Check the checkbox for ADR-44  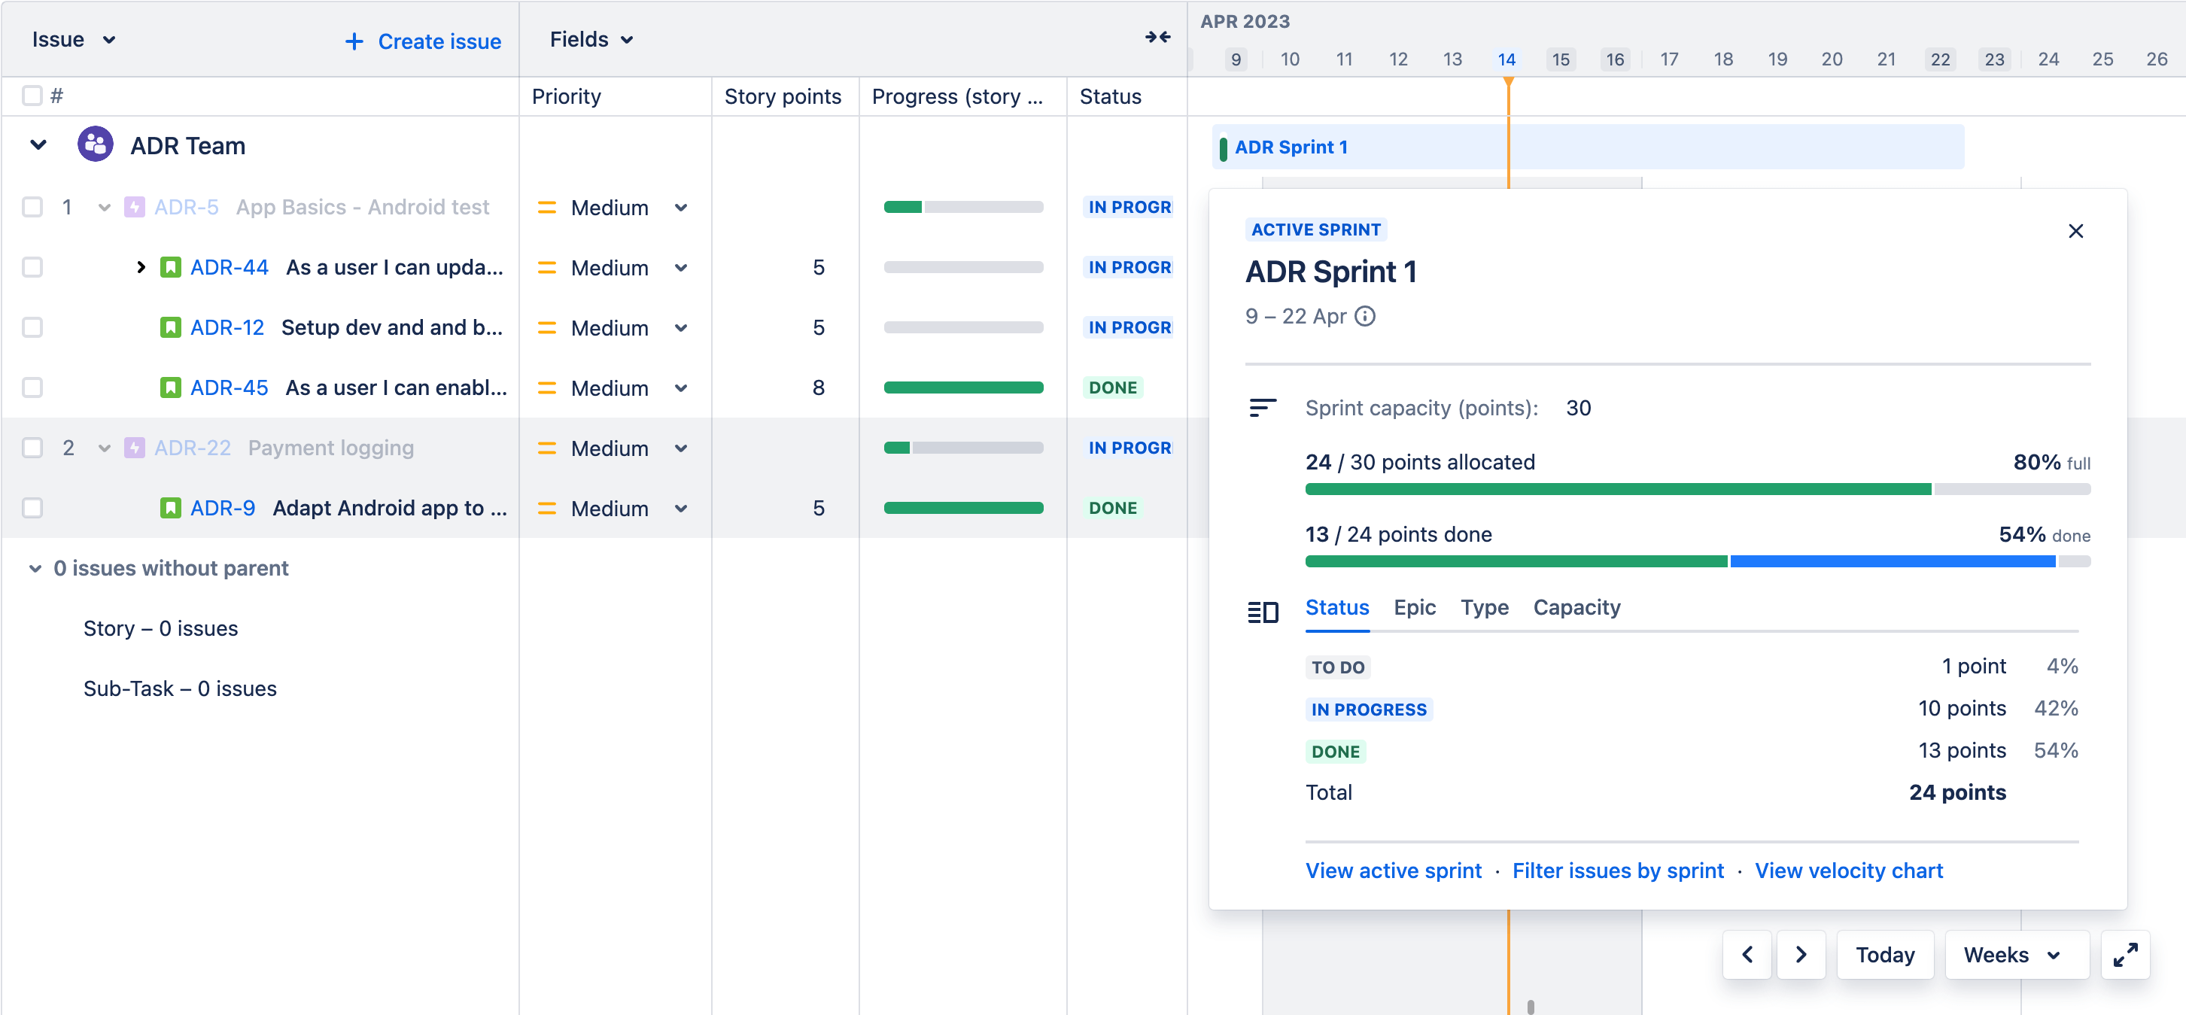(32, 266)
